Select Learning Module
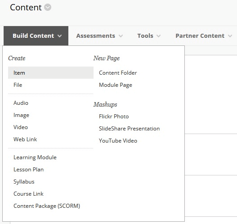This screenshot has height=224, width=237. click(35, 157)
